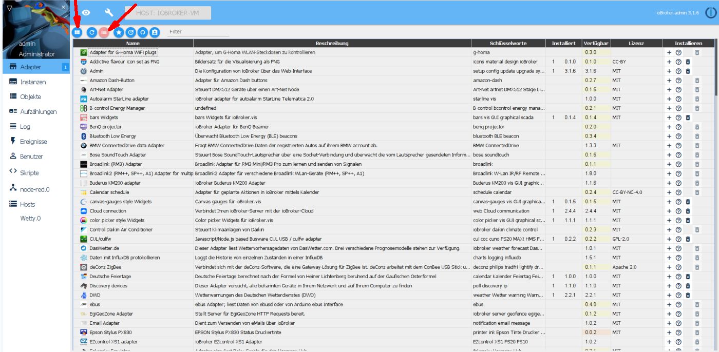Open help for the Admin adapter
This screenshot has width=719, height=352.
click(x=678, y=71)
